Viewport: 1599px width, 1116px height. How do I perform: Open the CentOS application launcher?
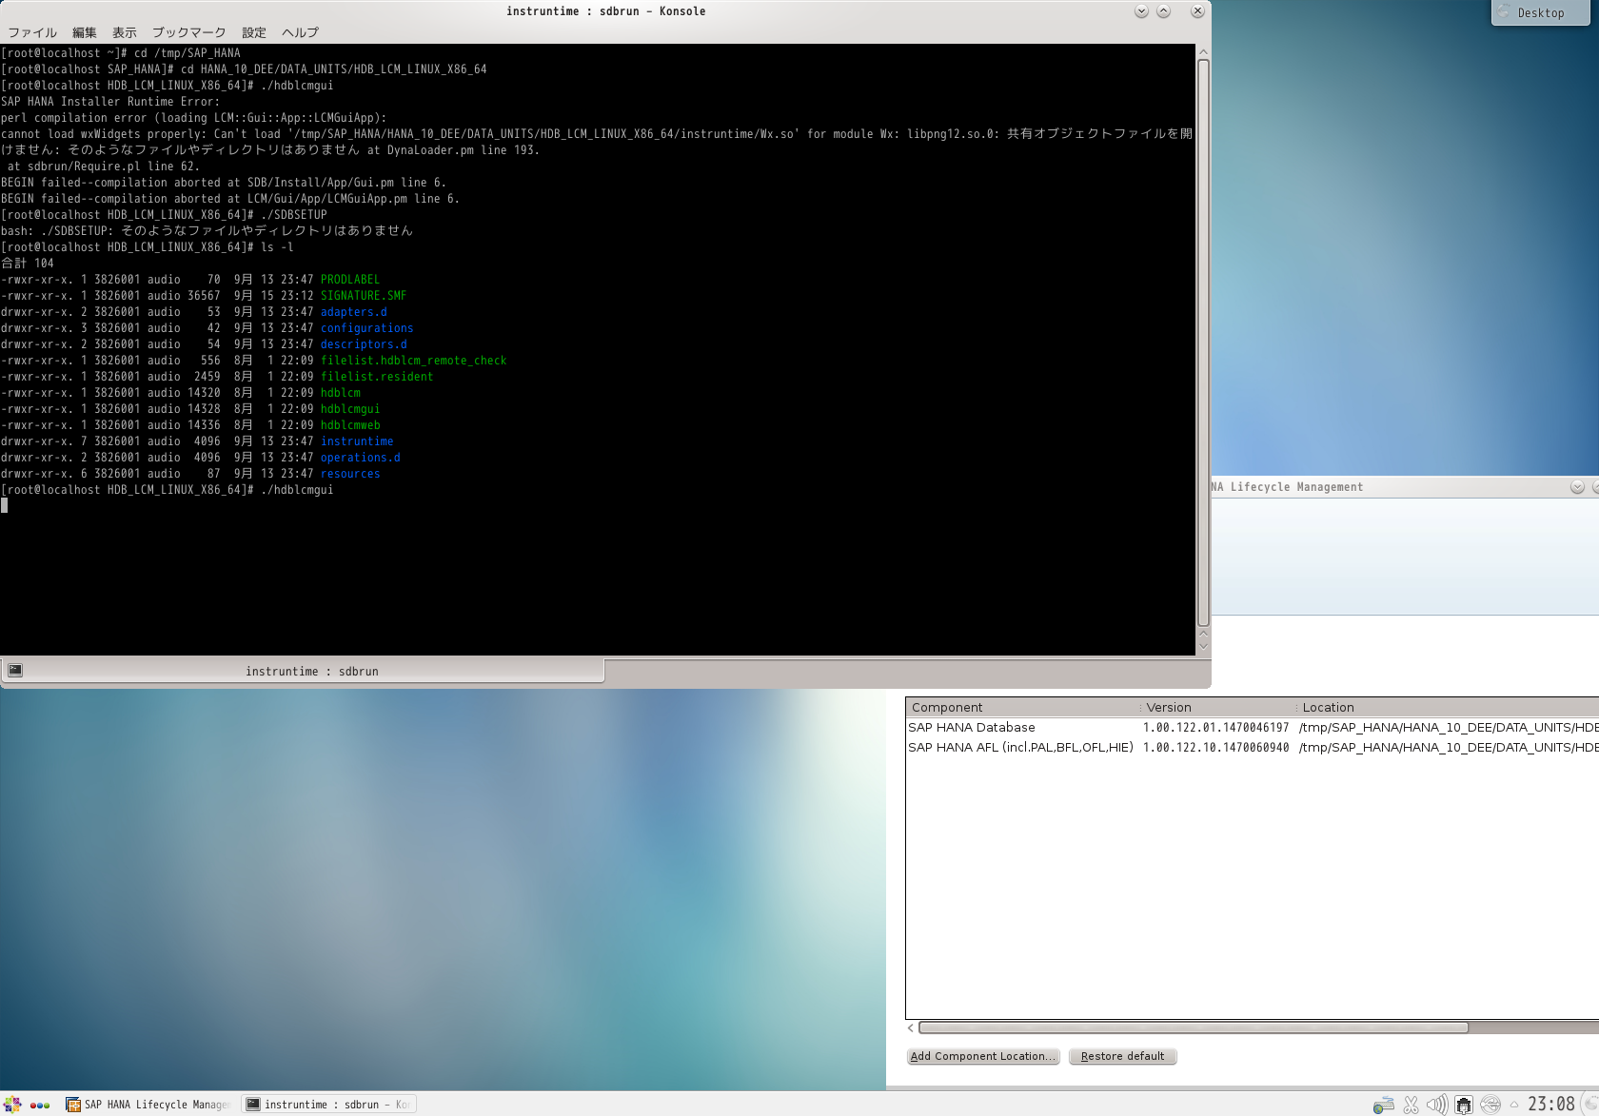[x=12, y=1104]
